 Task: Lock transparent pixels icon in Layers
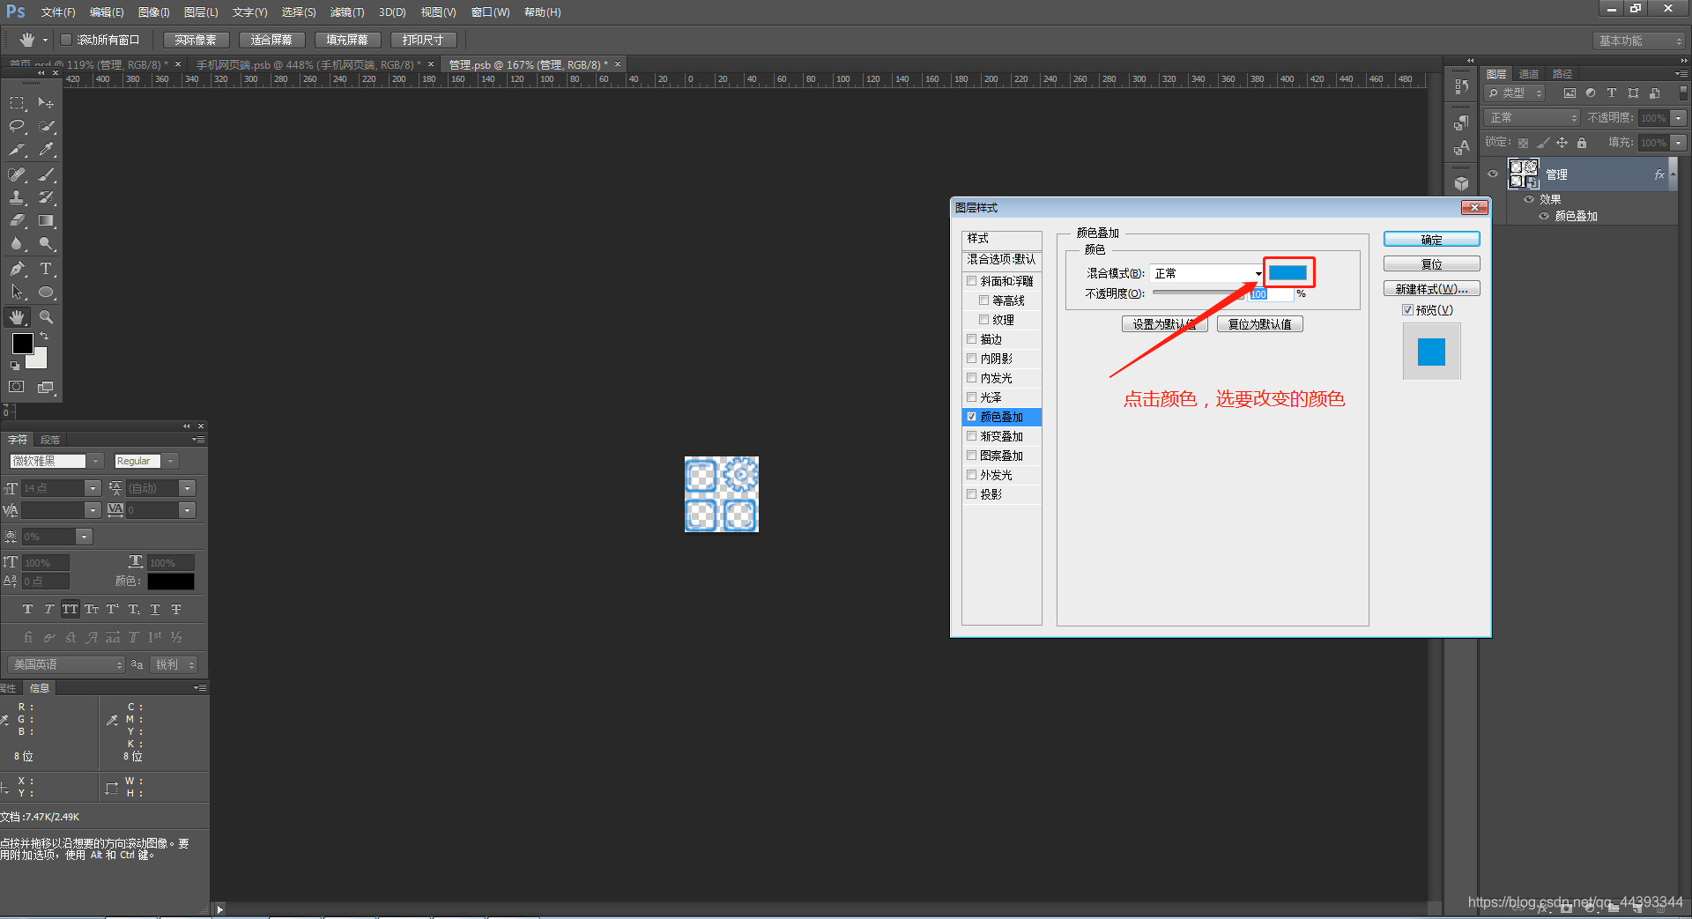click(1523, 143)
